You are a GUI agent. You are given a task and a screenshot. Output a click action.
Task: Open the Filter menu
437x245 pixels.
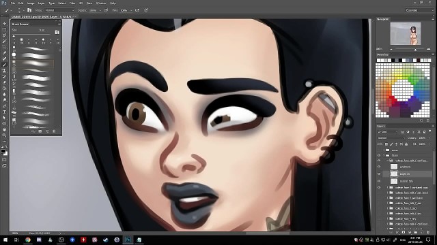(72, 3)
